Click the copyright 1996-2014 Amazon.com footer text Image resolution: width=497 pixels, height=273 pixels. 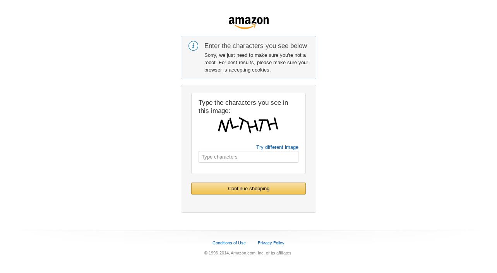click(248, 253)
